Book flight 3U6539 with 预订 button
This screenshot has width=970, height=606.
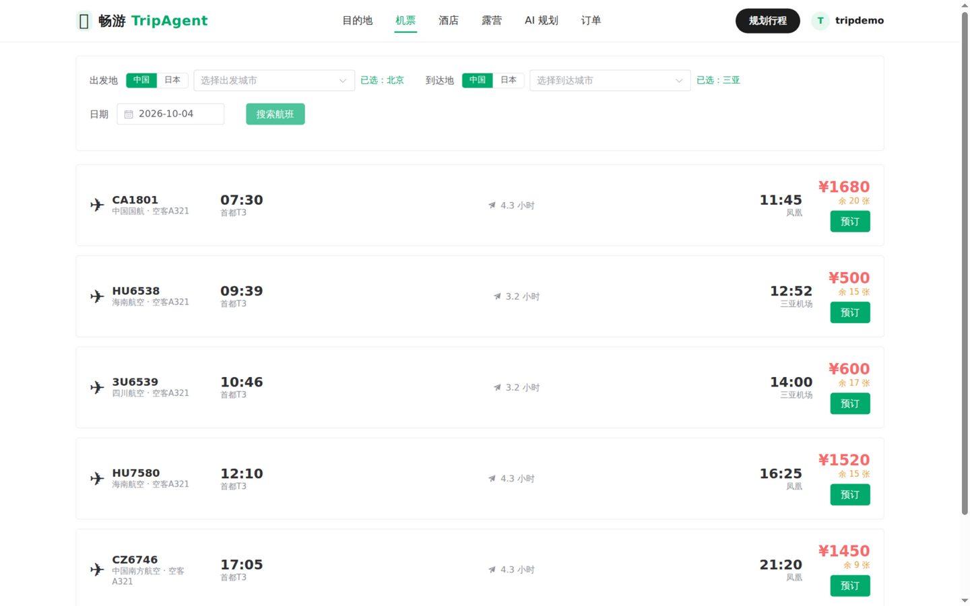(850, 403)
